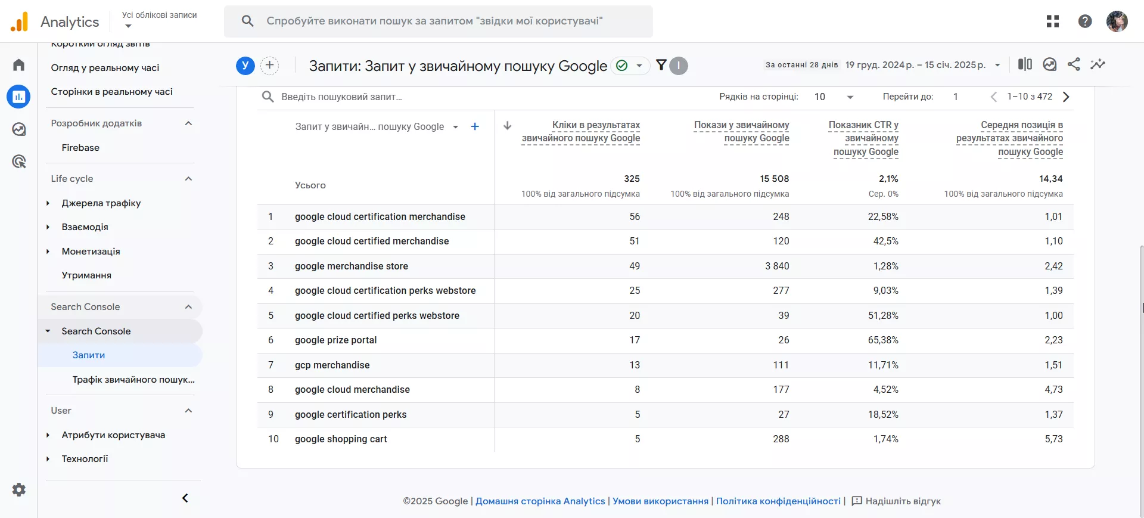1144x518 pixels.
Task: Click the table search magnifier icon
Action: (268, 97)
